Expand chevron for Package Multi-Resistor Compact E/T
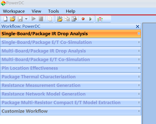156x124 pixels. 139,102
